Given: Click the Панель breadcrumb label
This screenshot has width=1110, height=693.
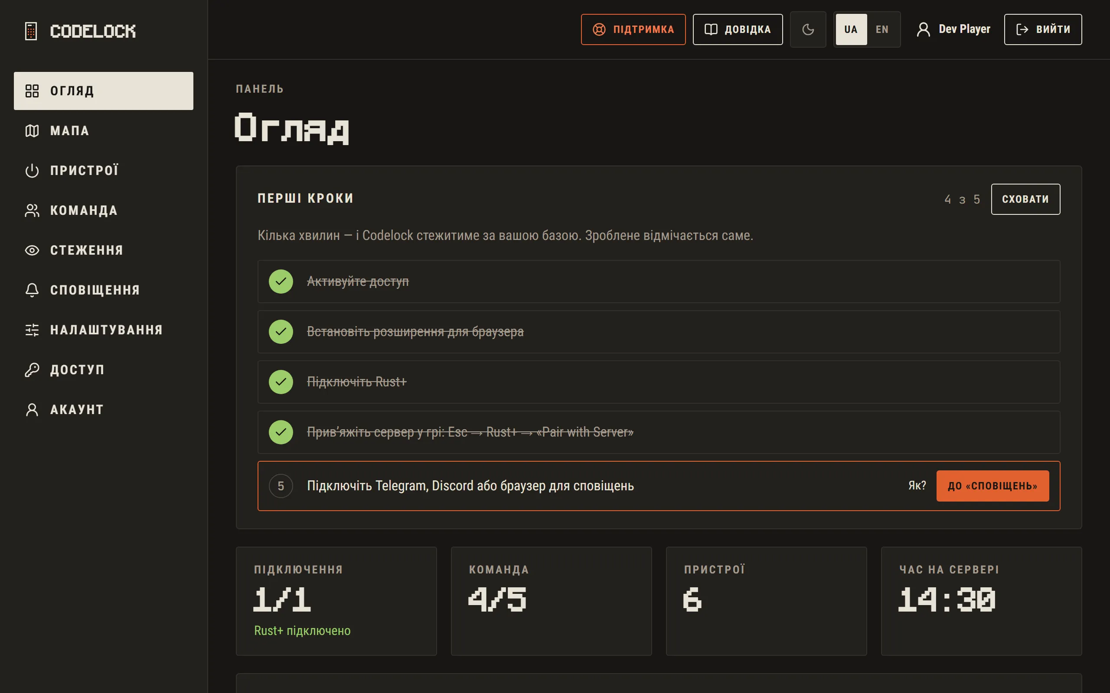Looking at the screenshot, I should (x=260, y=89).
